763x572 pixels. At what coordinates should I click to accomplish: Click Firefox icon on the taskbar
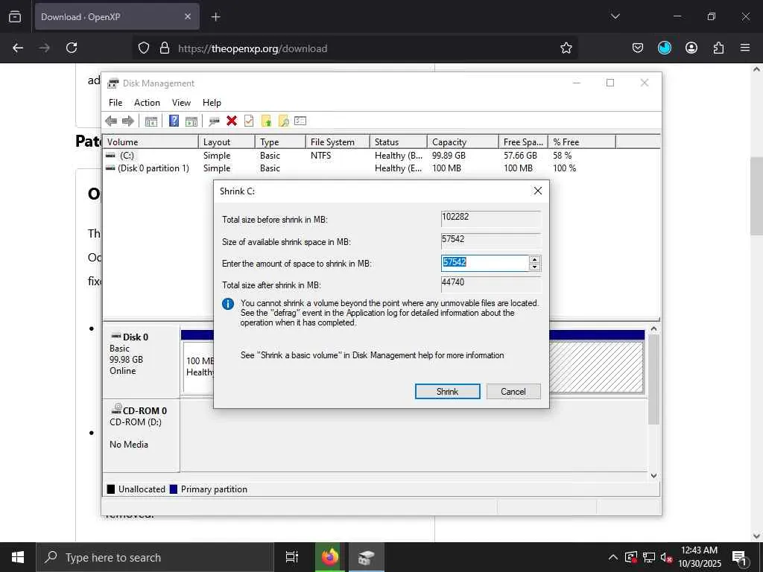[330, 557]
